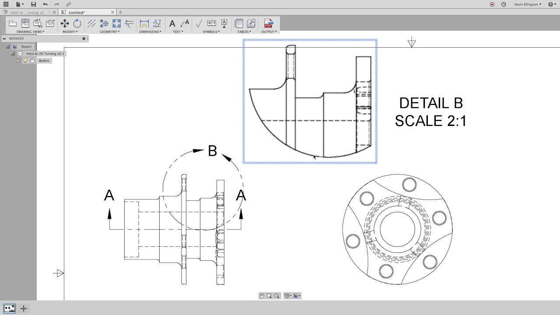Activate the Pan hand tool
560x315 pixels.
point(262,296)
